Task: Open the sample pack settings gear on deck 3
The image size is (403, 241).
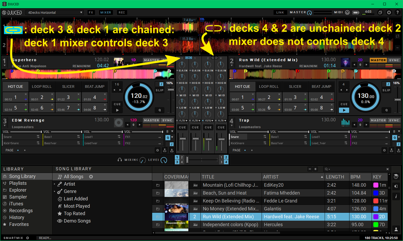Action: pos(158,150)
